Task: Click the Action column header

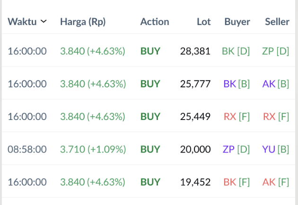Action: click(x=155, y=22)
